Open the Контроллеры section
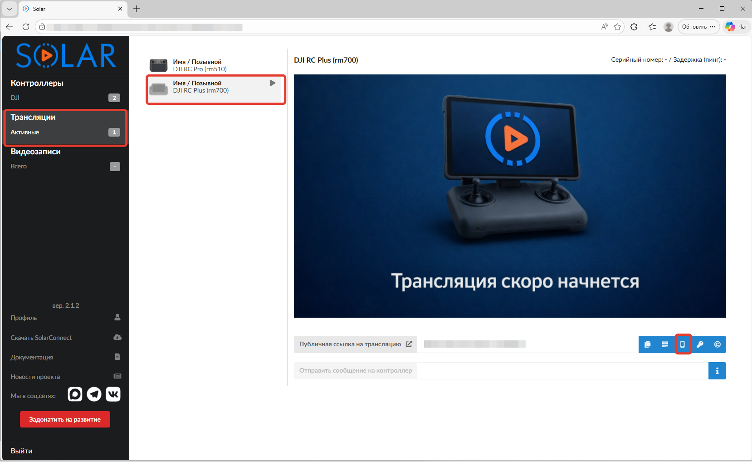This screenshot has height=462, width=752. [37, 83]
